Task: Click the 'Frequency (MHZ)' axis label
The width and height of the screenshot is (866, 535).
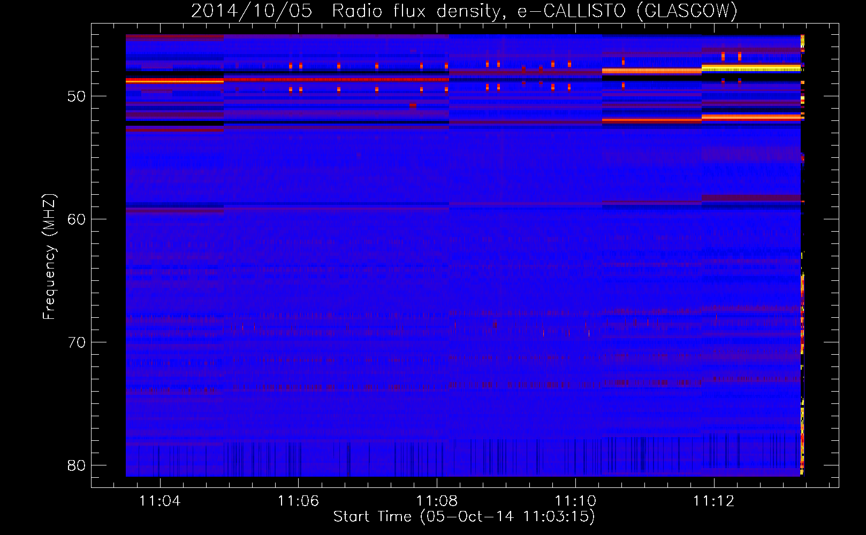Action: click(x=49, y=257)
